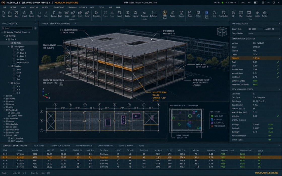Screen dimensions: 282x176
Task: Collapse the Bldg A tree node
Action: click(6, 39)
